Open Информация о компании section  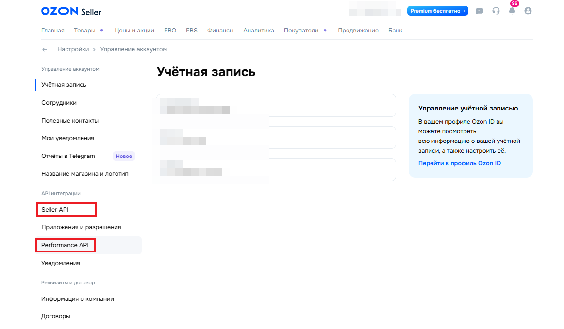coord(77,299)
